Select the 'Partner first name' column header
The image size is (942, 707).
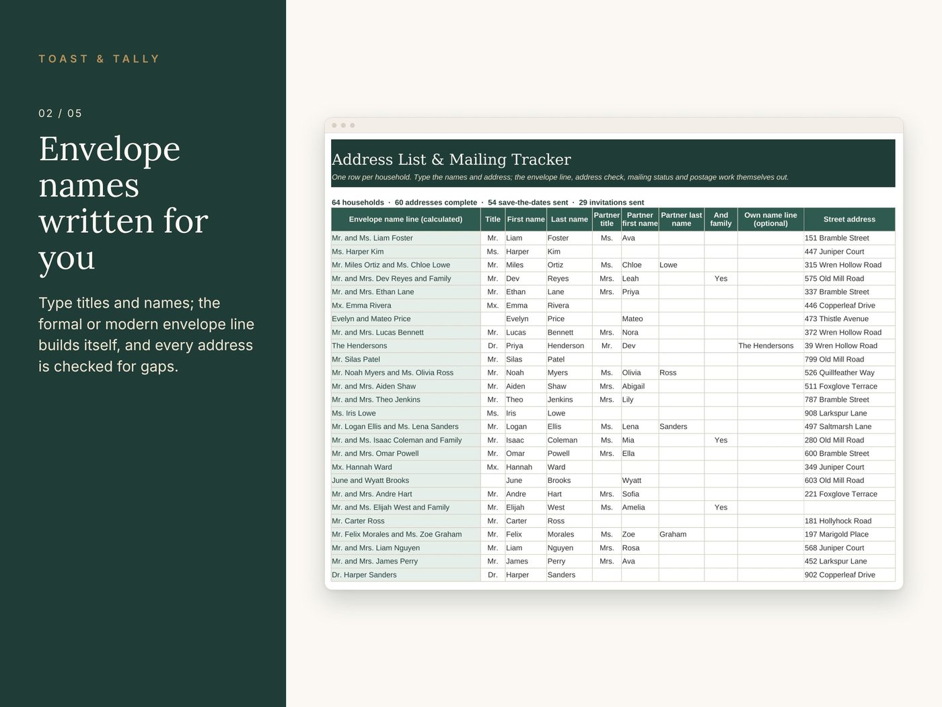640,220
